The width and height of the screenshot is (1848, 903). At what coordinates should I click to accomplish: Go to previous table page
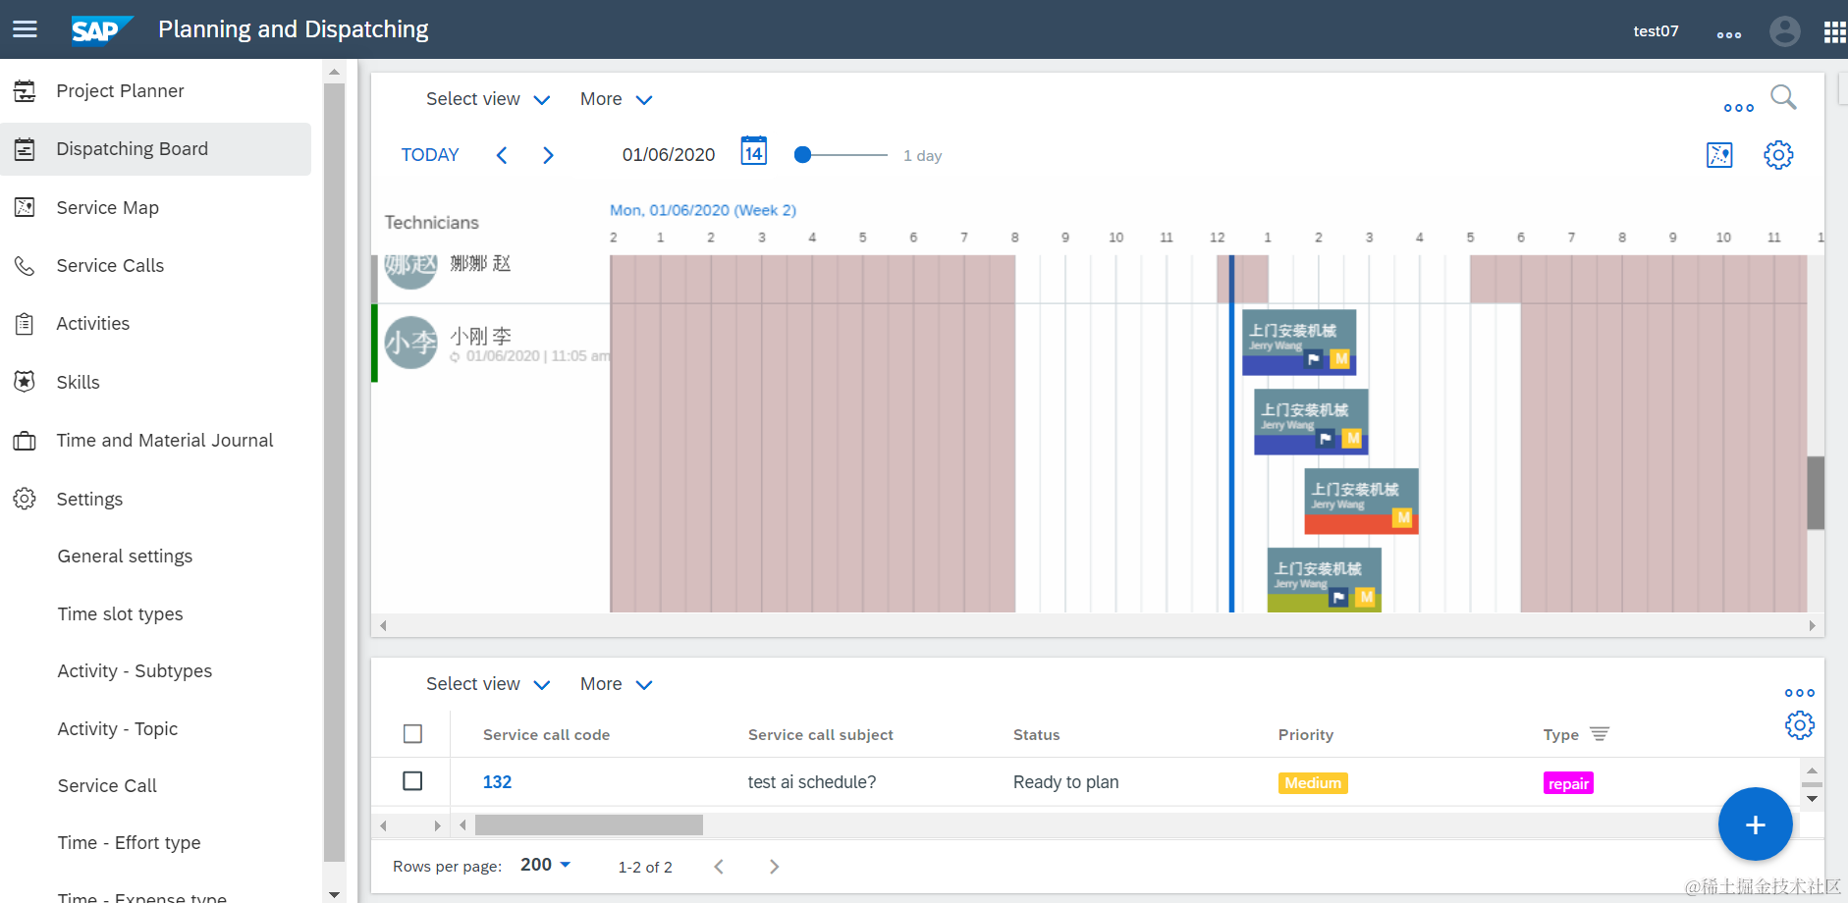pyautogui.click(x=719, y=867)
